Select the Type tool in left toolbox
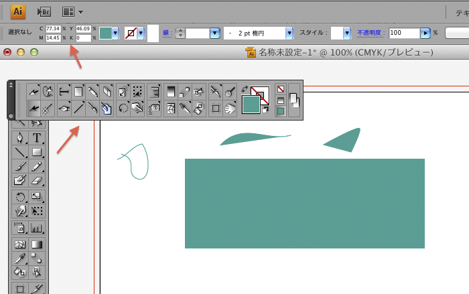This screenshot has width=469, height=294. [37, 138]
